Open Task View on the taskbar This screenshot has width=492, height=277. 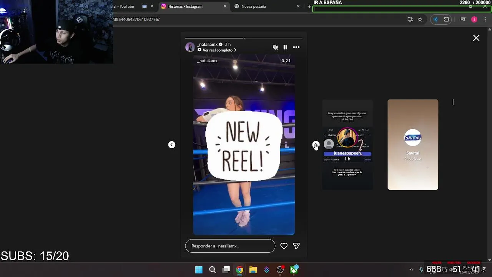pyautogui.click(x=226, y=270)
